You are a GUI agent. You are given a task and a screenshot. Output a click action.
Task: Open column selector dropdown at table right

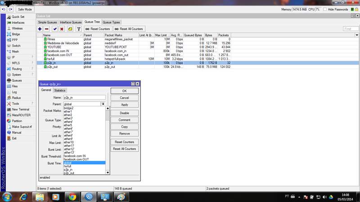[x=357, y=35]
